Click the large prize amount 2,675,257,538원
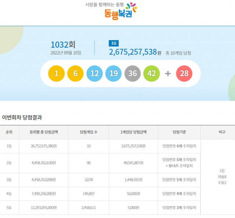Viewport: 235px width, 218px height. [135, 52]
